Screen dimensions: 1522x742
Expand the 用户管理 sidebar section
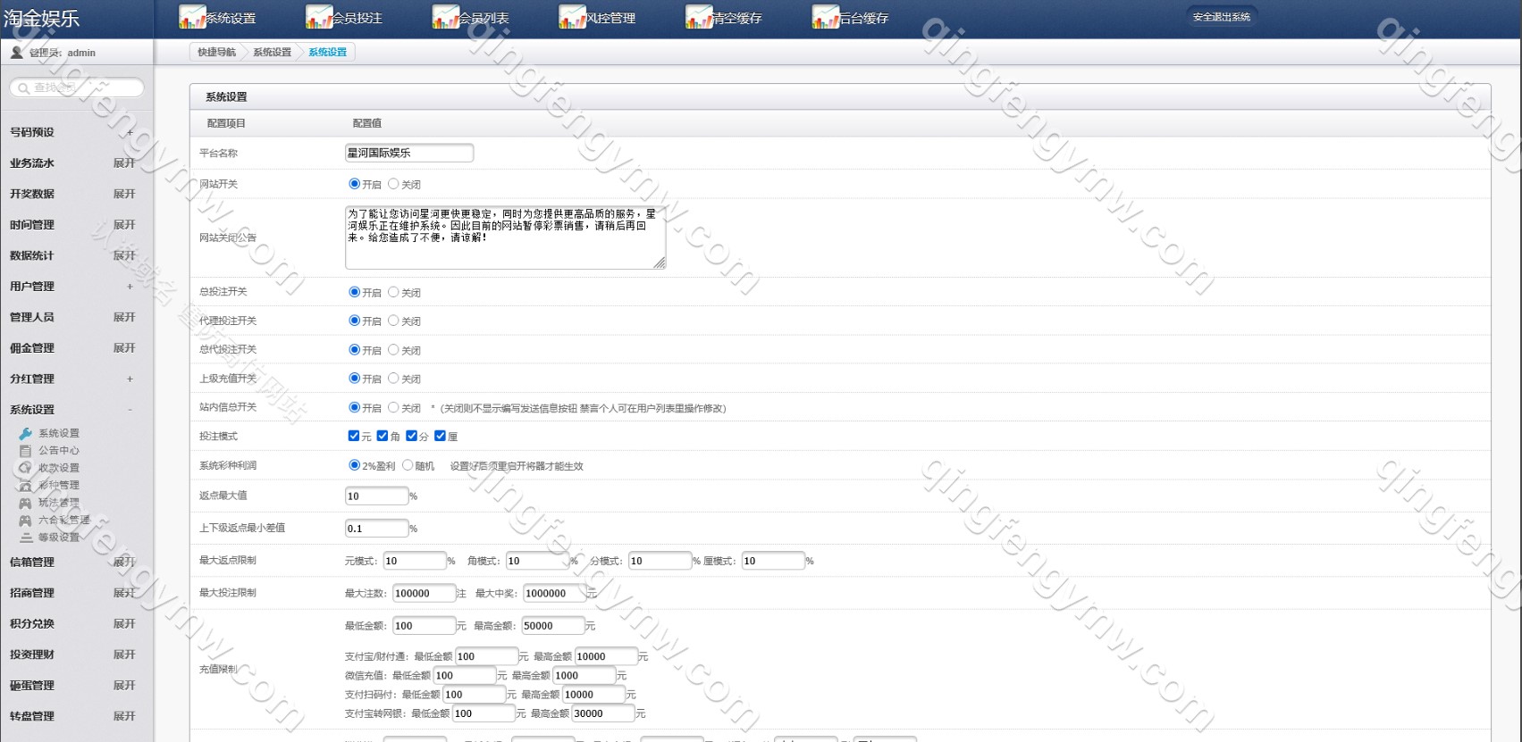pyautogui.click(x=130, y=287)
